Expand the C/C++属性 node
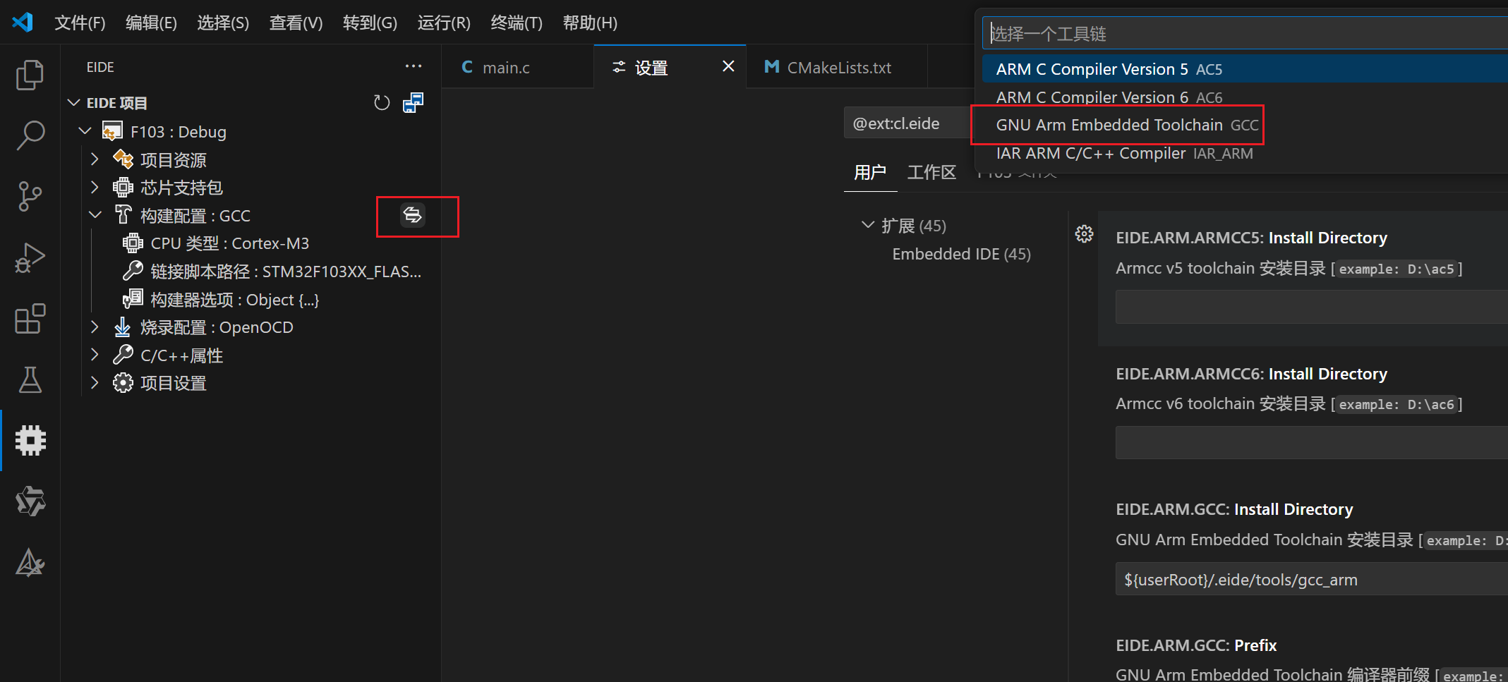 (x=95, y=355)
